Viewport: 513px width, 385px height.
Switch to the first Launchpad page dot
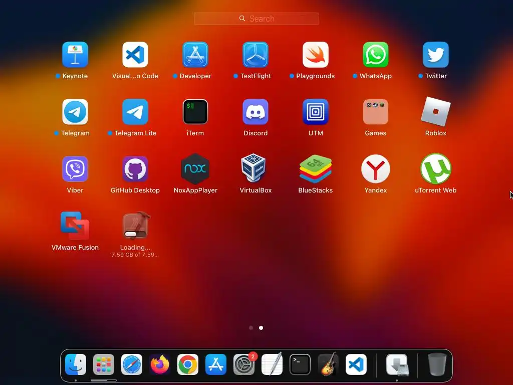[x=251, y=328]
